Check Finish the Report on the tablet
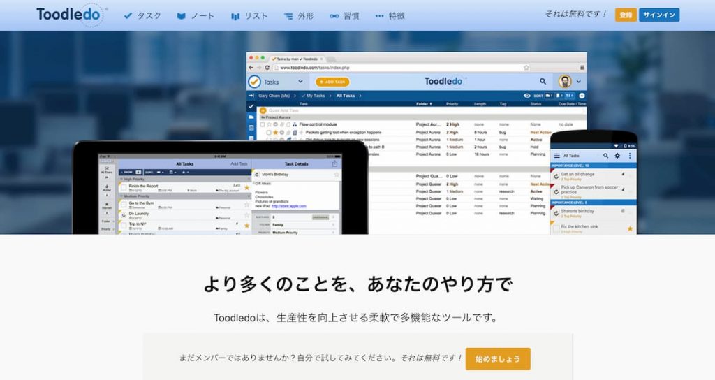Viewport: 715px width, 380px height. coord(124,187)
